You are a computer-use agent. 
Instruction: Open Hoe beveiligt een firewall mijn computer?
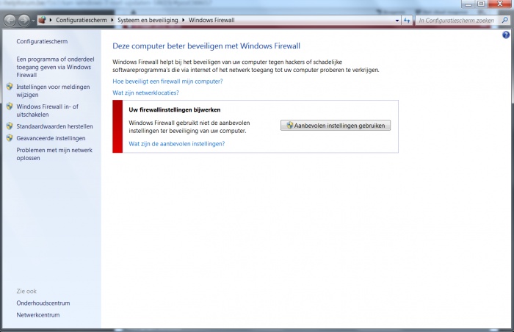point(167,82)
